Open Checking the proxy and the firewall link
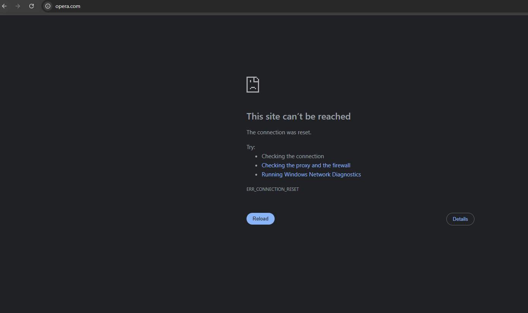This screenshot has width=528, height=313. pyautogui.click(x=306, y=165)
